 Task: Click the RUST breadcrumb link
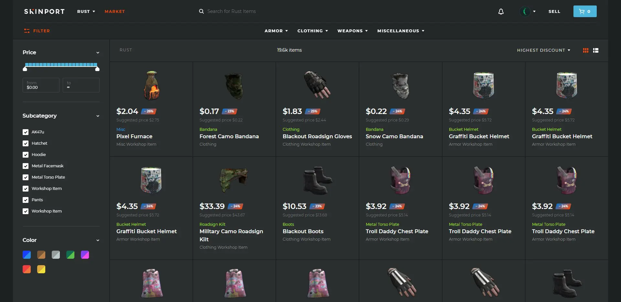coord(126,50)
